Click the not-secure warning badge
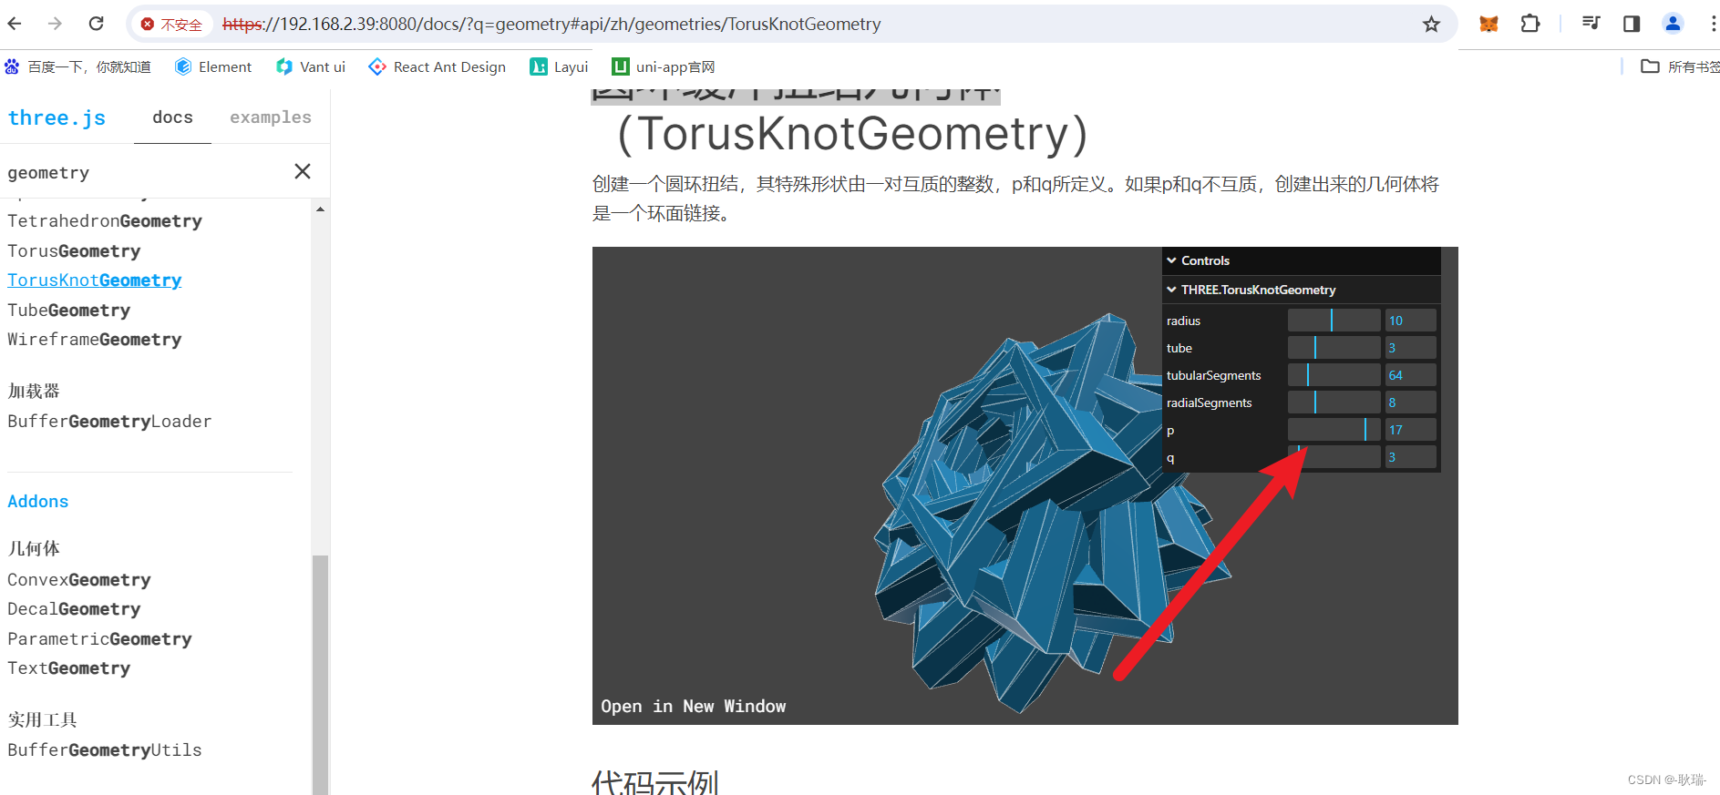Screen dimensions: 1720x795 (x=172, y=25)
